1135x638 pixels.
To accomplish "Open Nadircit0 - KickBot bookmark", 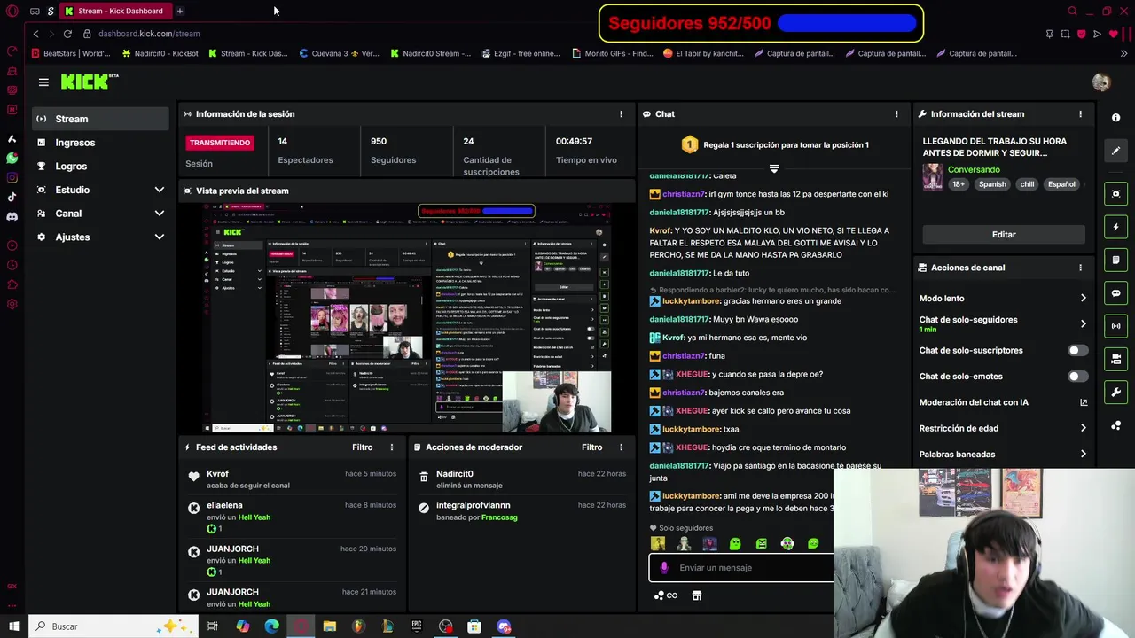I will click(160, 53).
